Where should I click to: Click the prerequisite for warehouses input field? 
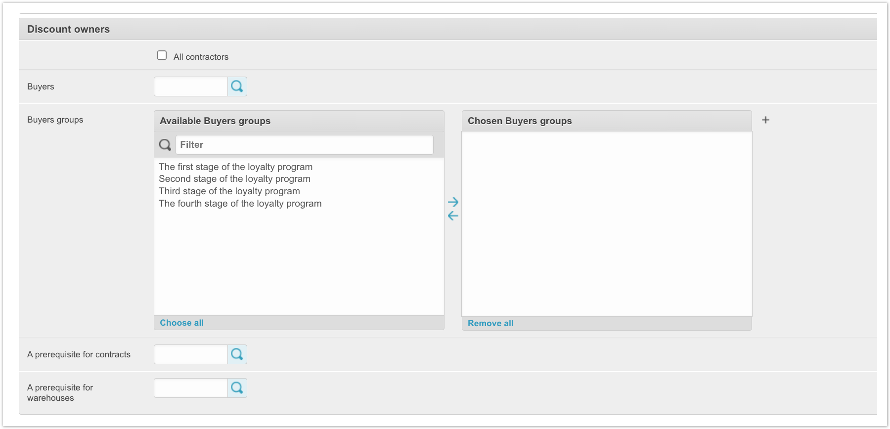click(191, 388)
